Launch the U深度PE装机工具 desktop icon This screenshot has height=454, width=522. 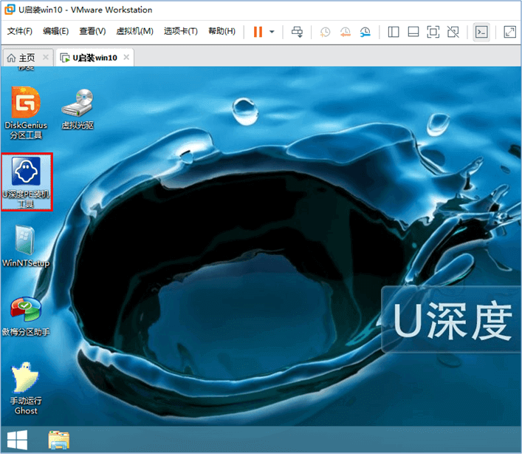click(x=27, y=182)
